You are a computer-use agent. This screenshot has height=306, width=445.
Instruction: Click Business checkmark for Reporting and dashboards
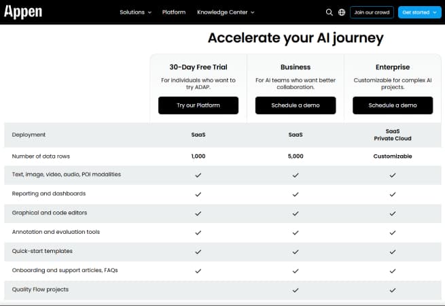pyautogui.click(x=296, y=194)
